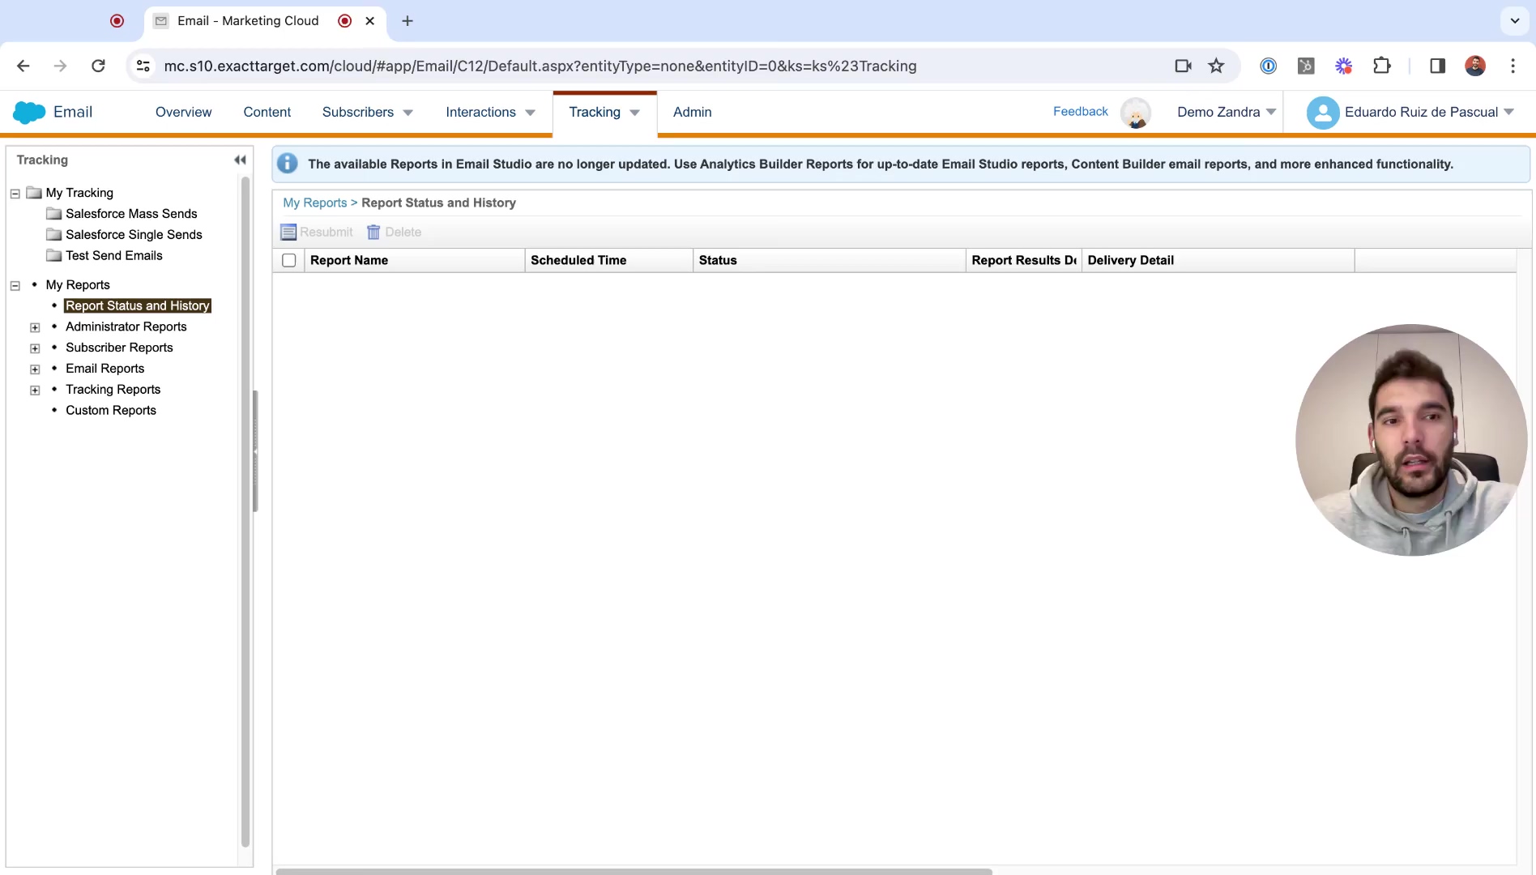1536x875 pixels.
Task: Reload the Marketing Cloud page
Action: [98, 66]
